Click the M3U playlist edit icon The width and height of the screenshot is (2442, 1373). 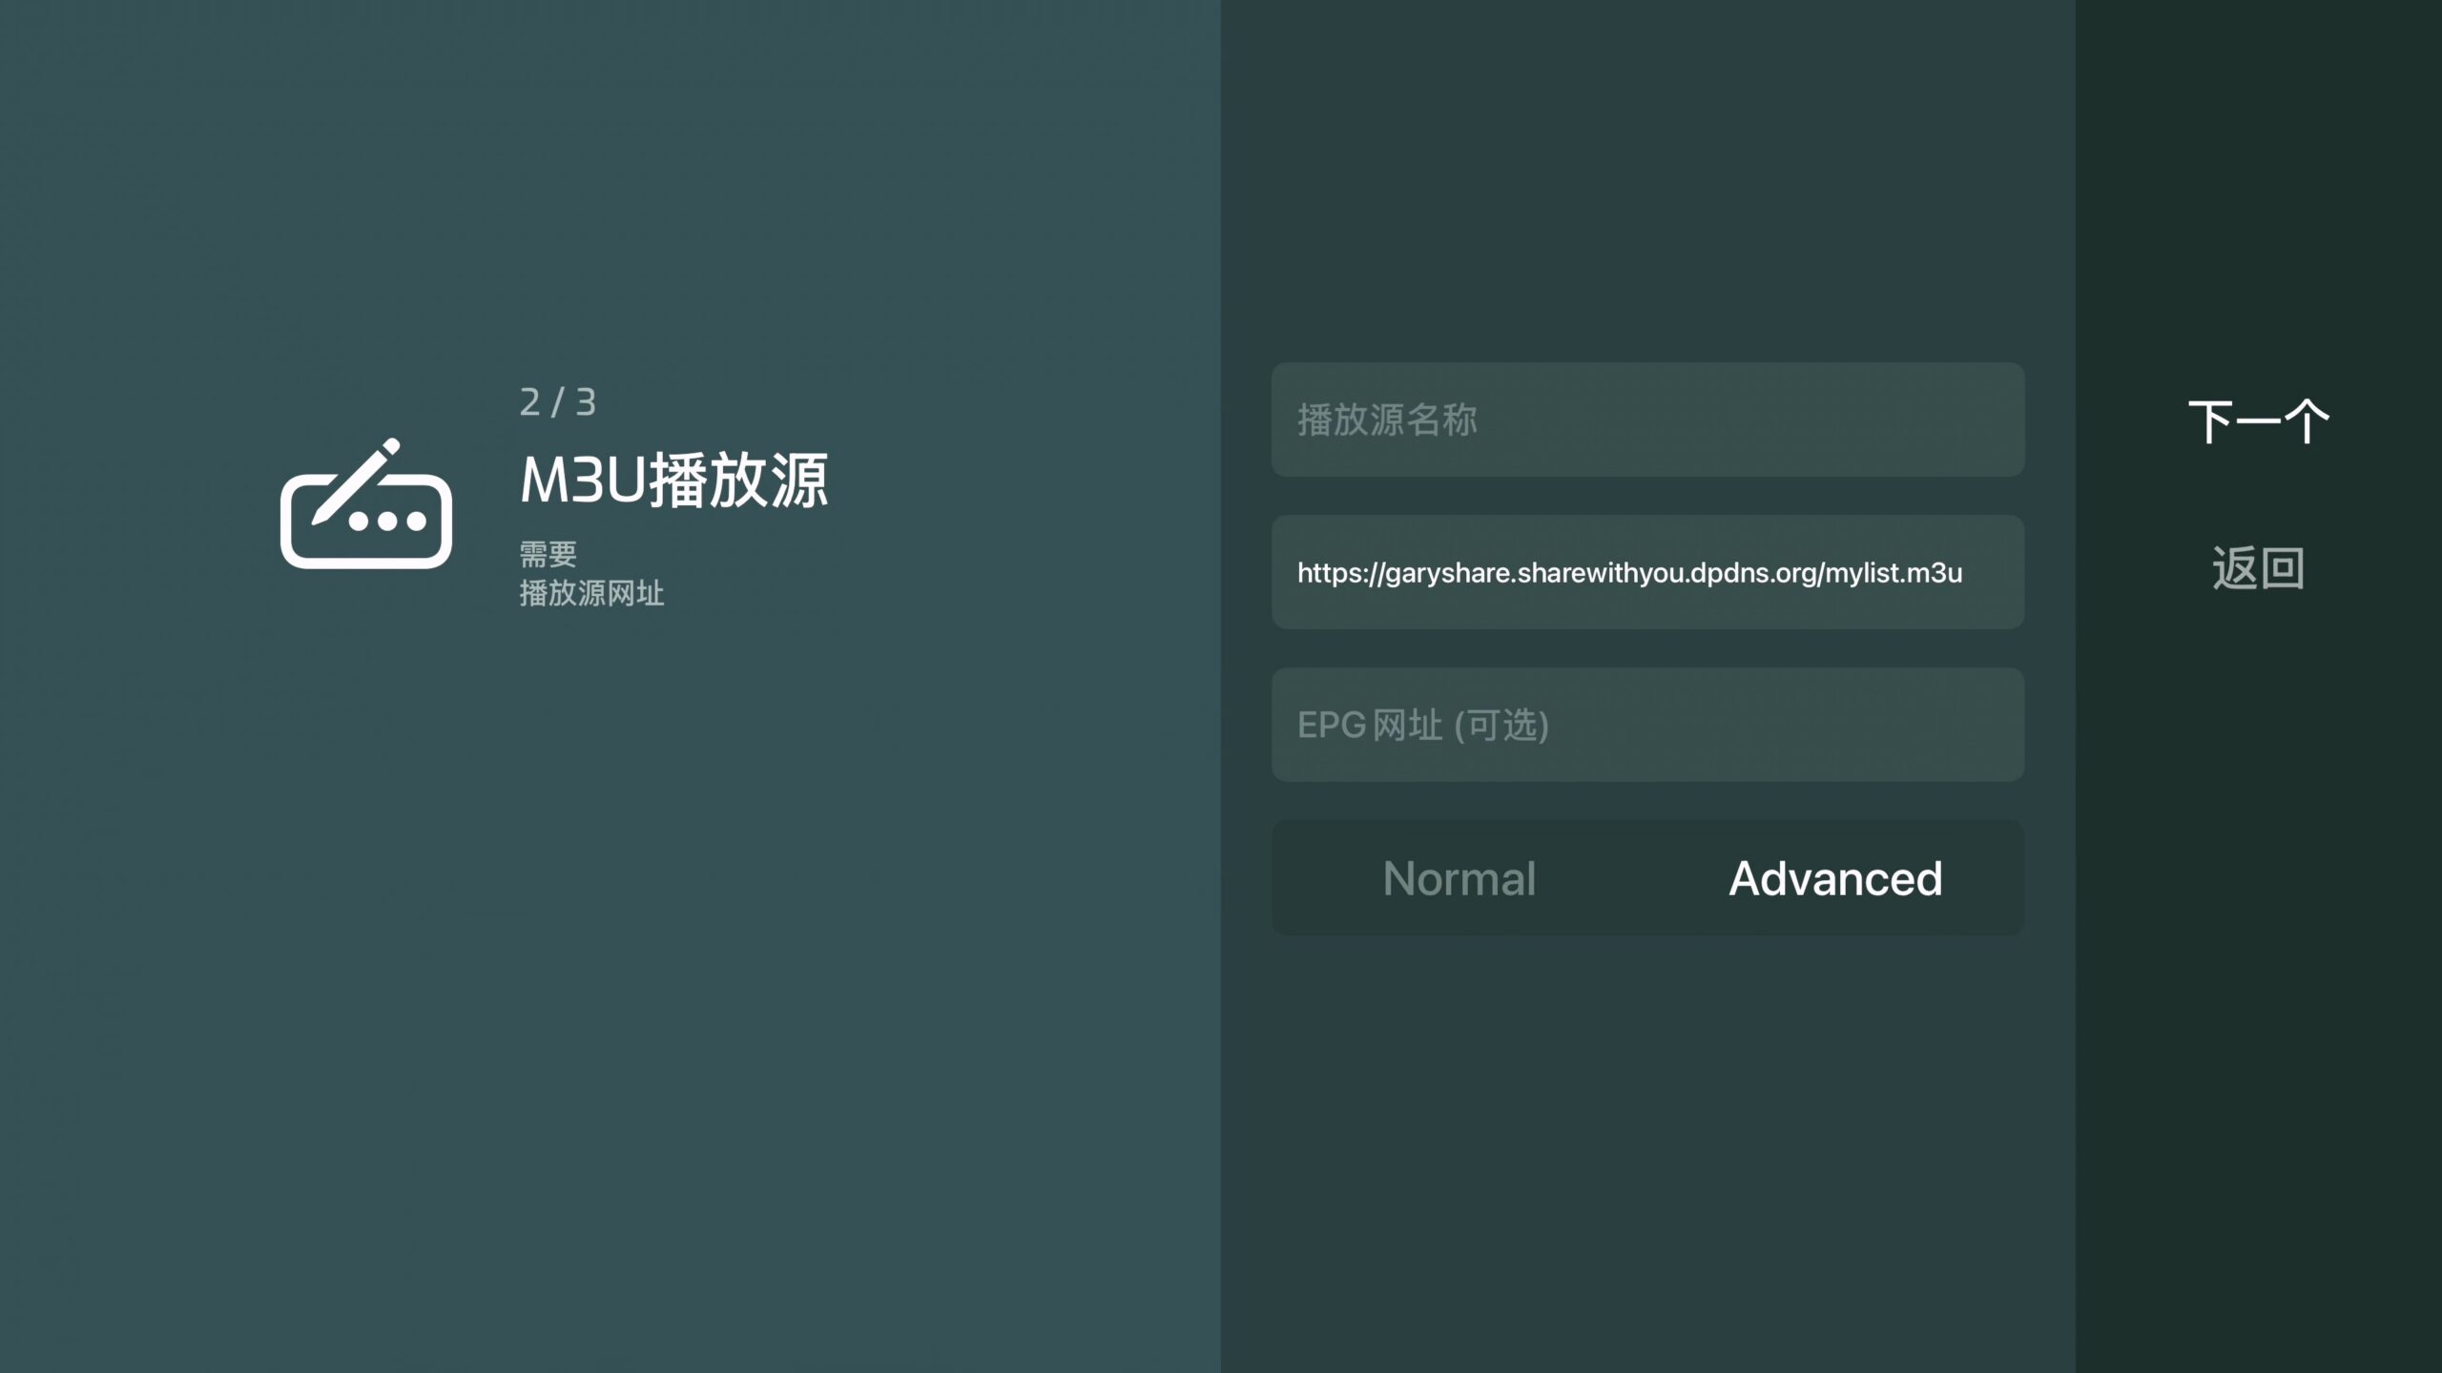pos(366,505)
